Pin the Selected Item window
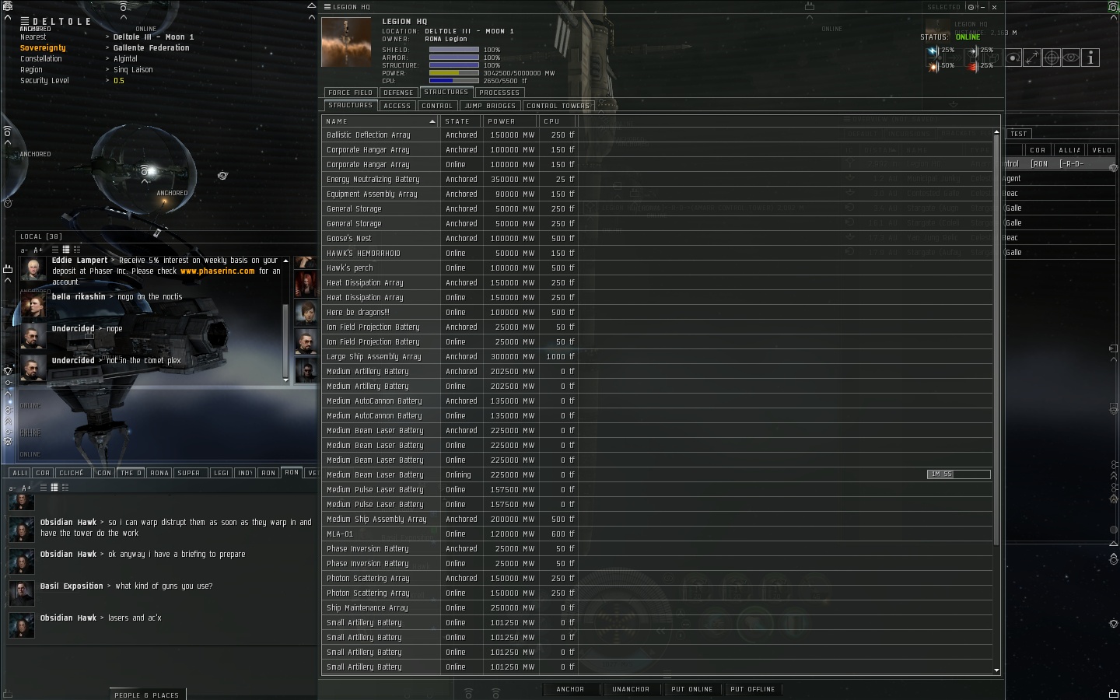 pos(972,7)
